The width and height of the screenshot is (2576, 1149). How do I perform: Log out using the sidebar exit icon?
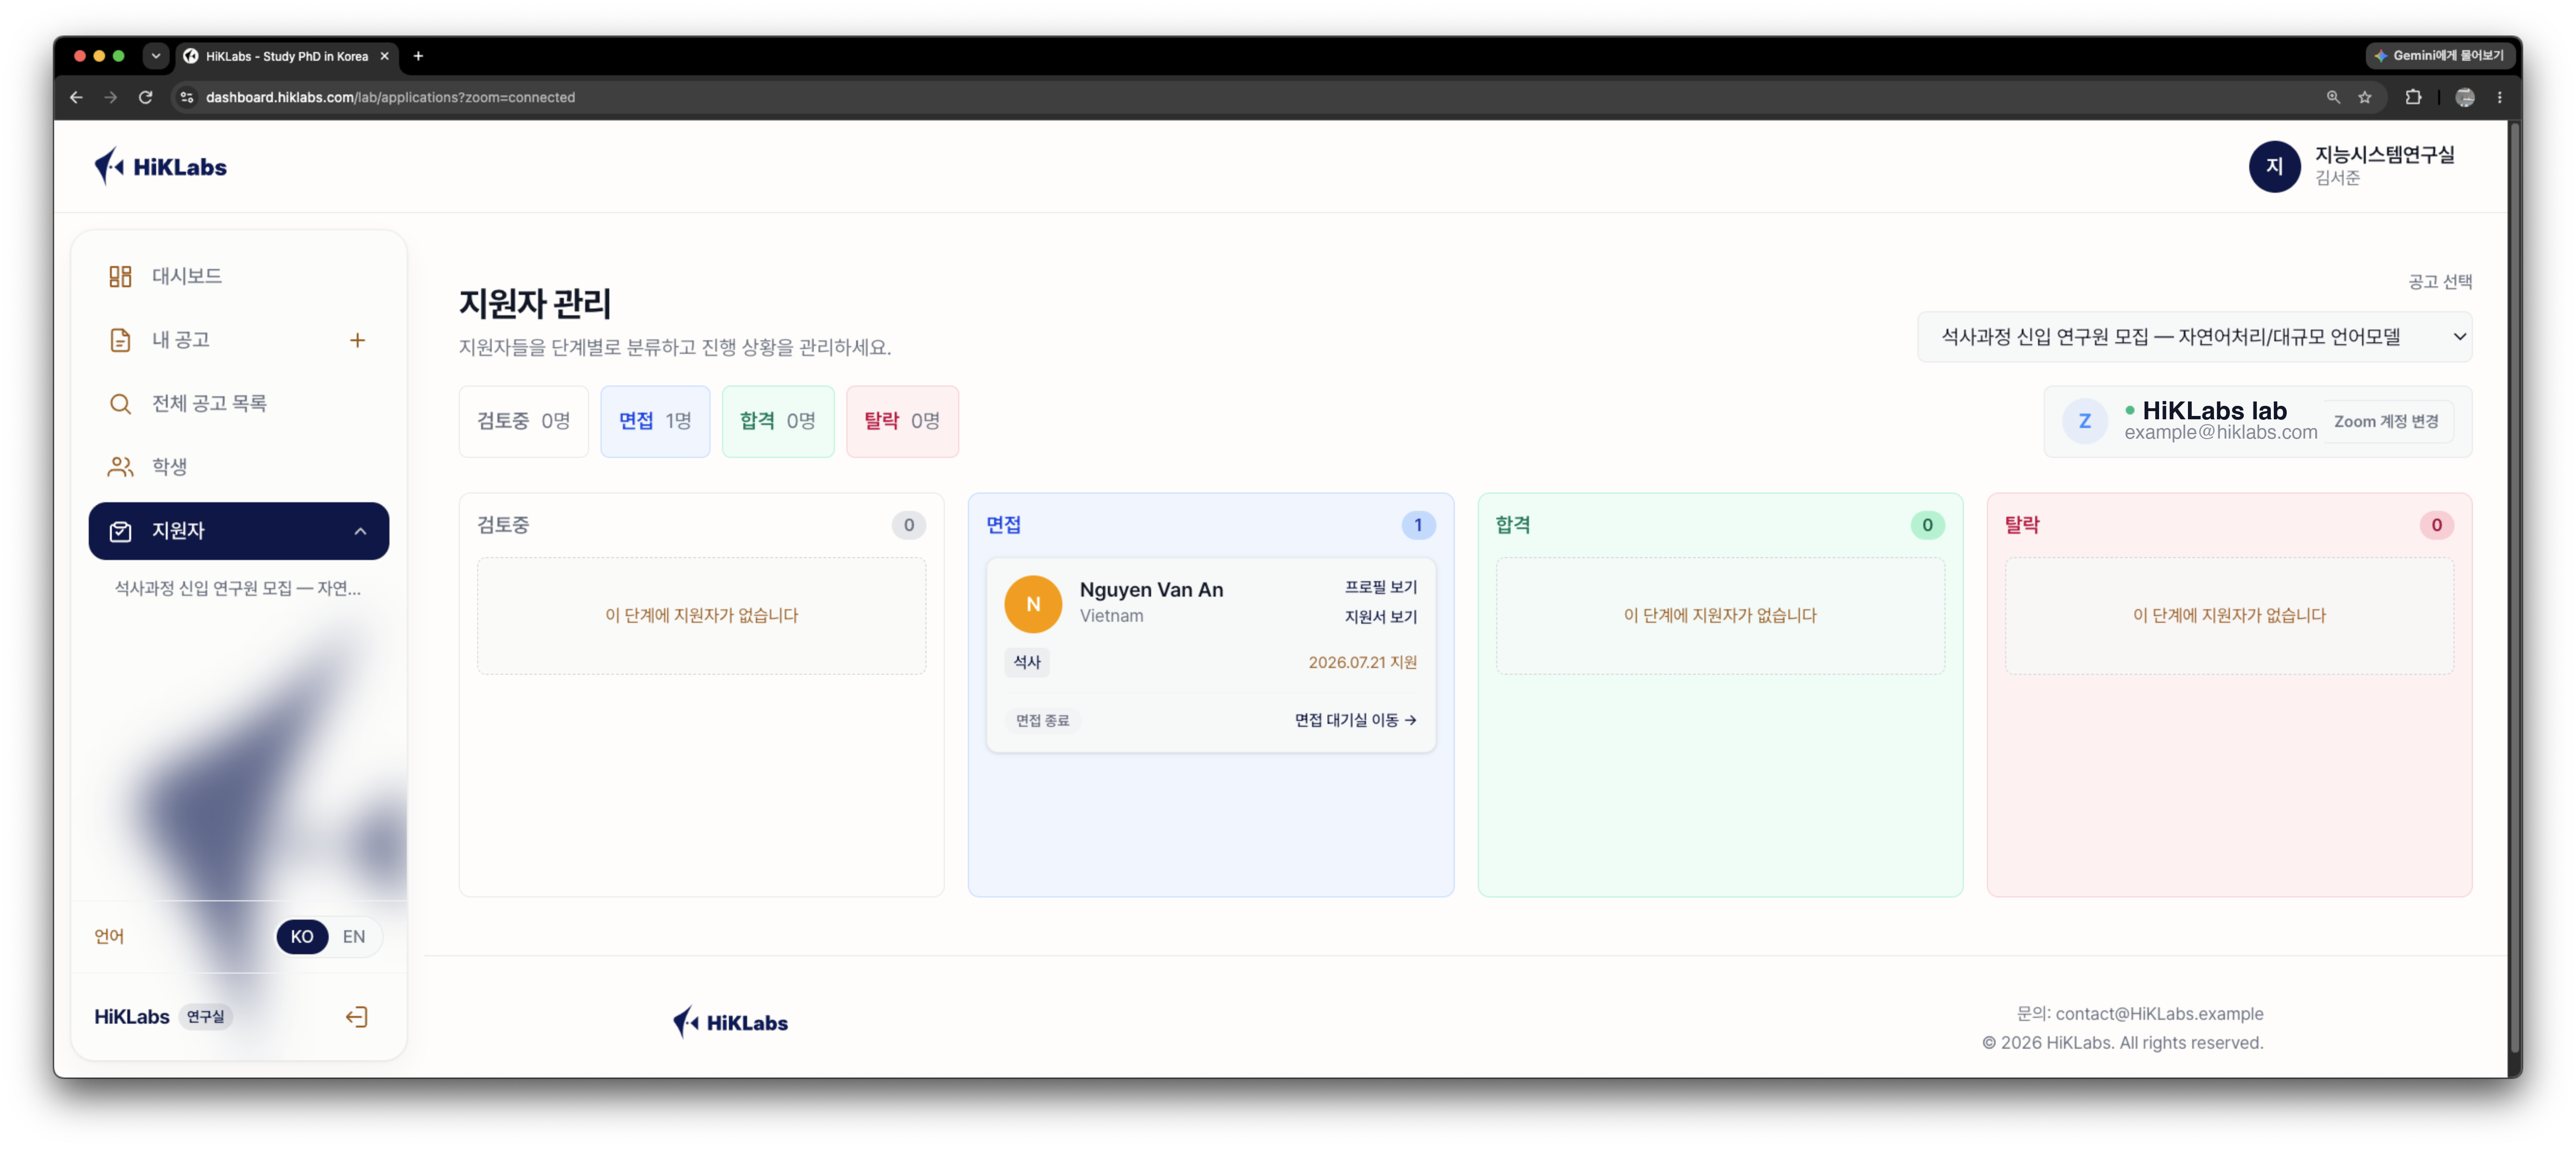(357, 1017)
